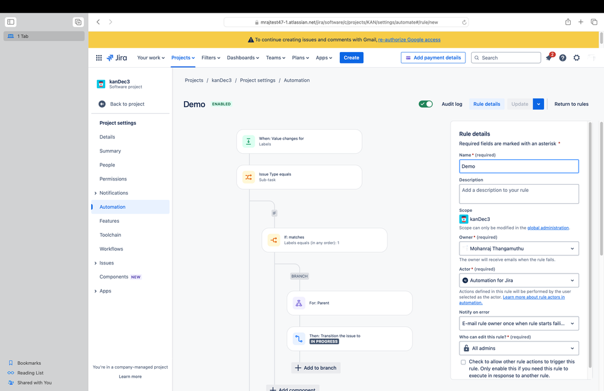Click the Add to branch button
Image resolution: width=604 pixels, height=391 pixels.
[x=316, y=368]
